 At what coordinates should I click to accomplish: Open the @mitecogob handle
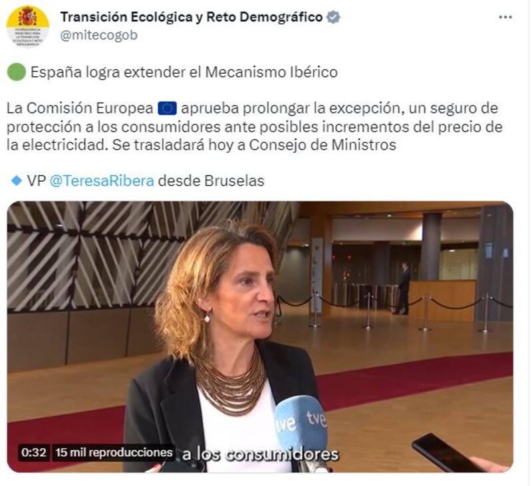tap(98, 35)
